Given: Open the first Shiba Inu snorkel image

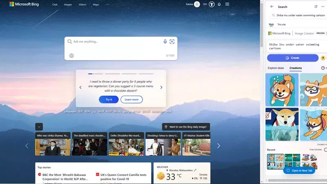Looking at the screenshot, I should point(282,90).
